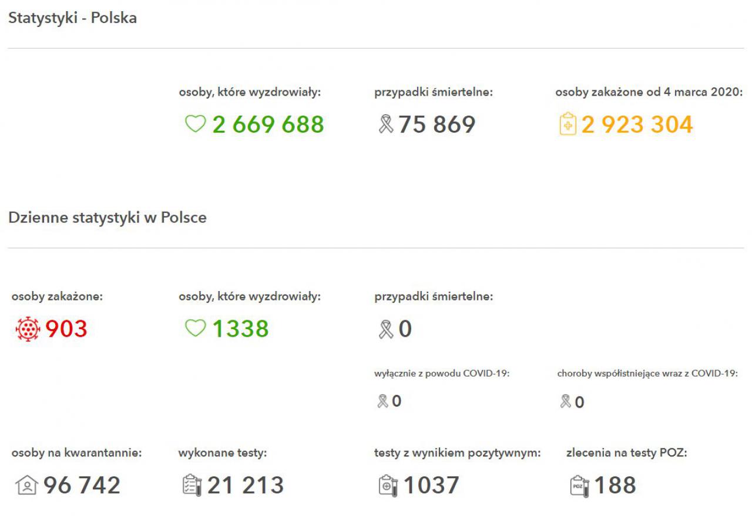Click the POZ test icon beside 188
The width and height of the screenshot is (752, 521).
tap(580, 486)
